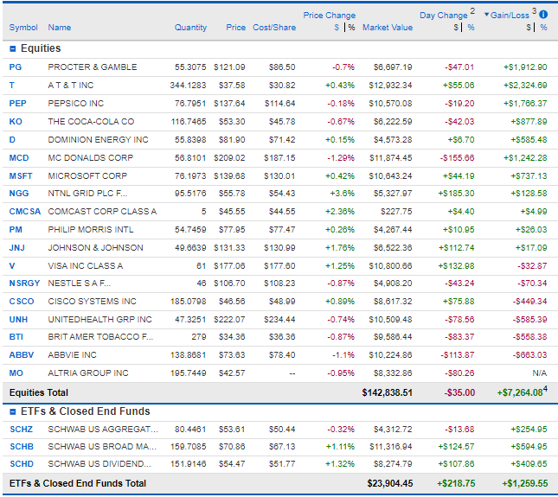This screenshot has height=497, width=558.
Task: Click Equities Total gain +$7,264.08
Action: (x=520, y=392)
